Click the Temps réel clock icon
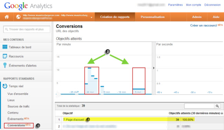 click(5, 86)
